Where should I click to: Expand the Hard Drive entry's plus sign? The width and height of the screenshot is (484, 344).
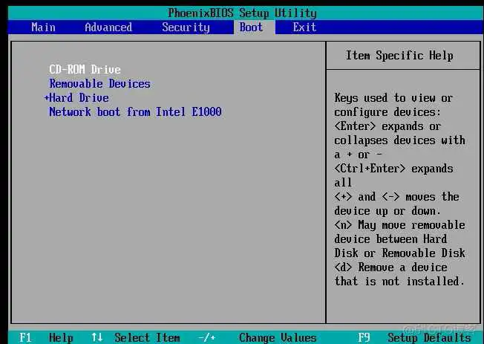pyautogui.click(x=46, y=98)
